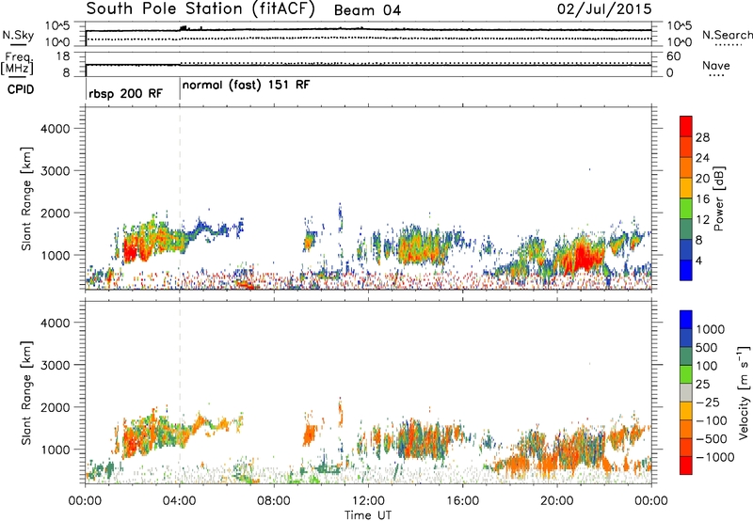Select the "rbsp 200 RF" CPID entry
The width and height of the screenshot is (753, 521).
(x=125, y=93)
